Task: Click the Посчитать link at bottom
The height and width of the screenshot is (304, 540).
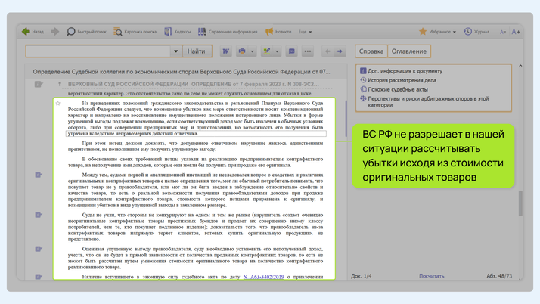Action: [431, 276]
